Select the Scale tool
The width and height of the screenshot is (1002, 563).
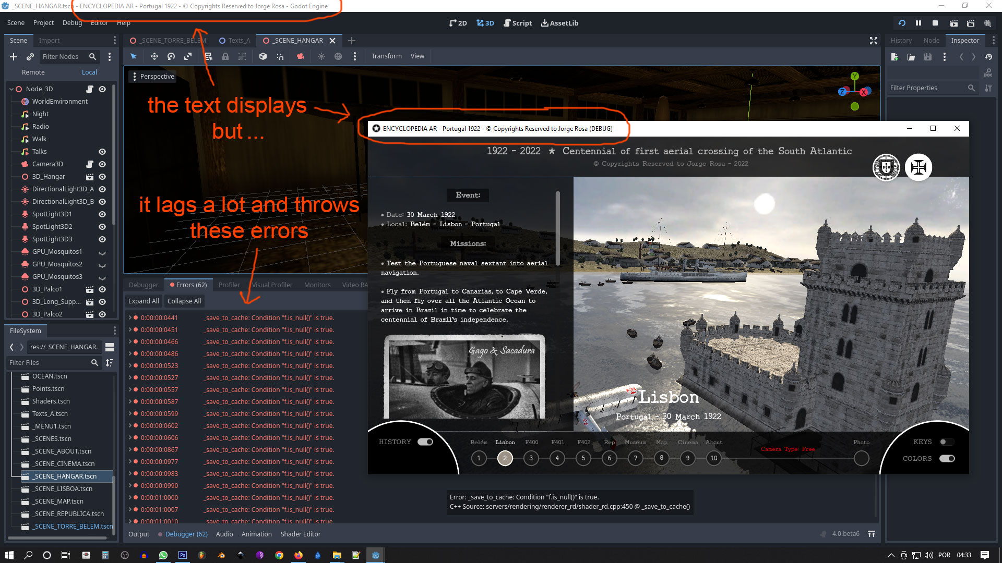click(x=188, y=56)
